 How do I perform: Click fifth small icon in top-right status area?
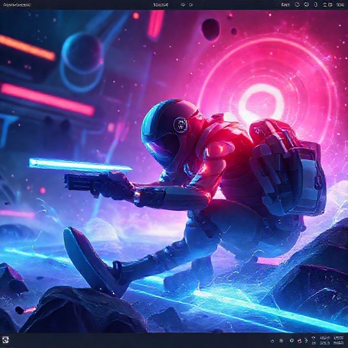pyautogui.click(x=330, y=5)
